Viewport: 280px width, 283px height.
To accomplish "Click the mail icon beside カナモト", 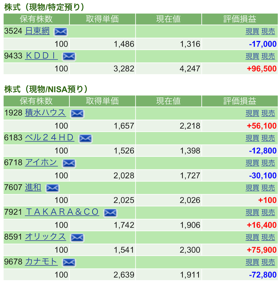I will click(69, 263).
